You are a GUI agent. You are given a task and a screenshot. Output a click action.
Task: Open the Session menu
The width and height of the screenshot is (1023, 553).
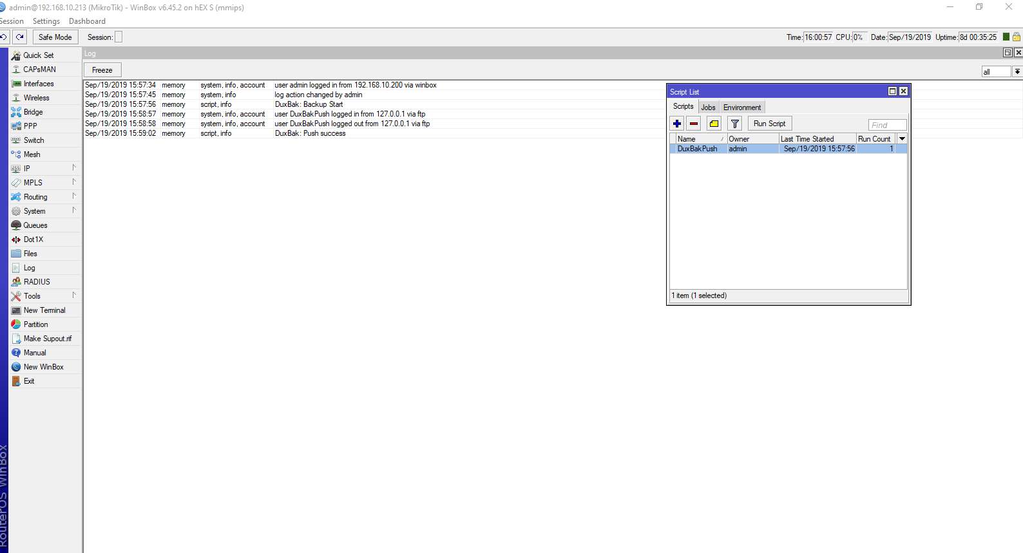click(x=12, y=21)
